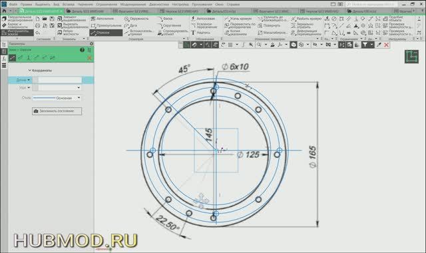Image resolution: width=426 pixels, height=253 pixels.
Task: Click Копия указанием copy tool
Action: click(x=236, y=33)
